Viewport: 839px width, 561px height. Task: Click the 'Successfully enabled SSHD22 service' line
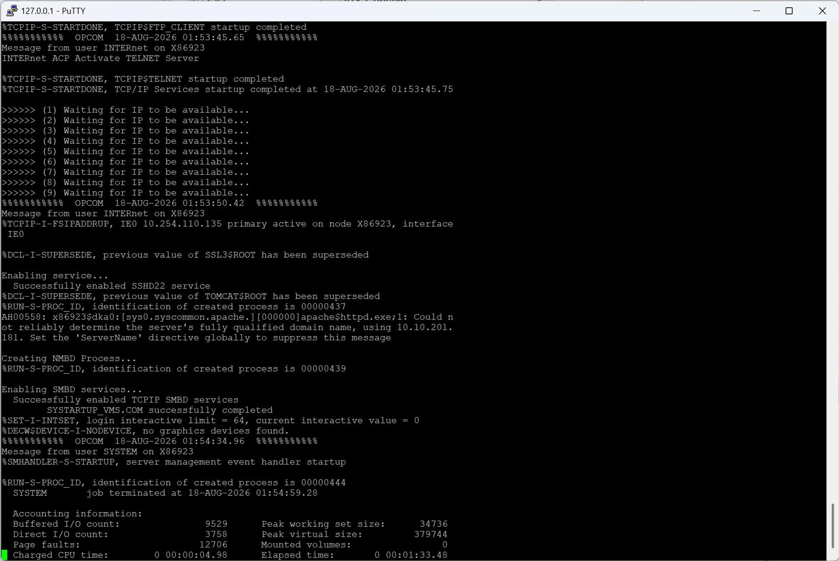(x=111, y=286)
